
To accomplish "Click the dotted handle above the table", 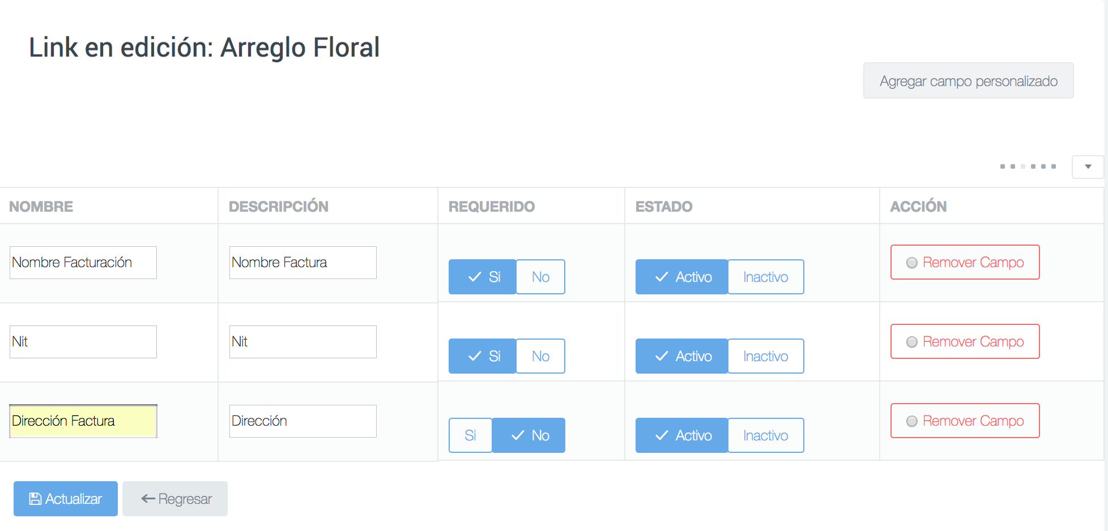I will [x=1028, y=166].
